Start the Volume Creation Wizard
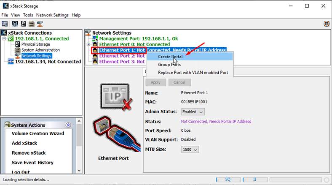 [x=38, y=133]
